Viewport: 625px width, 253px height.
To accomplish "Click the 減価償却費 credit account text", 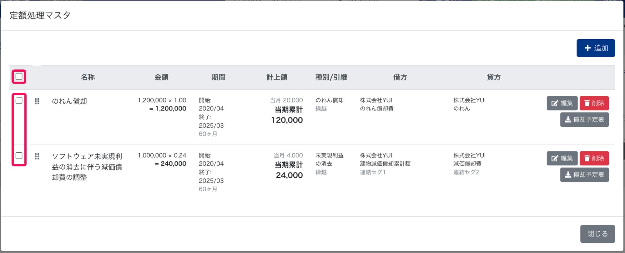I will [x=467, y=164].
